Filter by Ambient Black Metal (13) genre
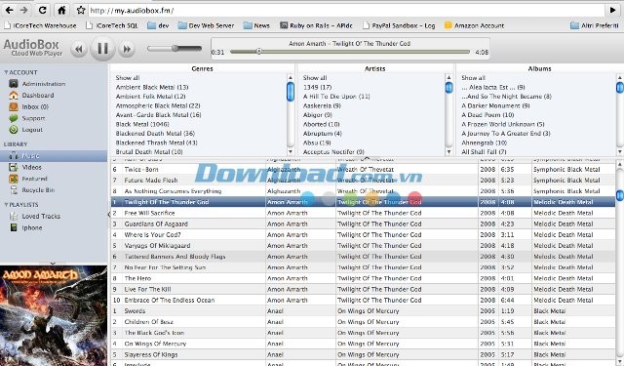Viewport: 624px width, 366px height. tap(152, 87)
